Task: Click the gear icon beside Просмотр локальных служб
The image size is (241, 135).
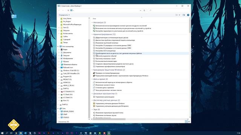Action: [94, 58]
